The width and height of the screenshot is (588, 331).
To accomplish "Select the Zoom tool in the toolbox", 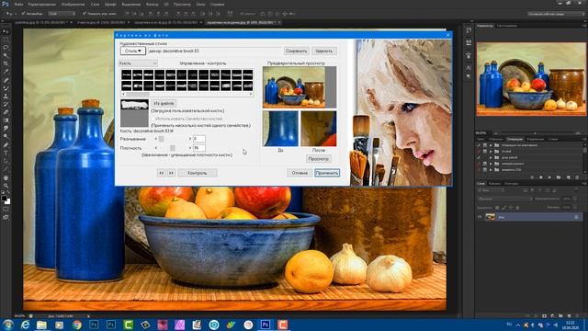I will pyautogui.click(x=6, y=186).
